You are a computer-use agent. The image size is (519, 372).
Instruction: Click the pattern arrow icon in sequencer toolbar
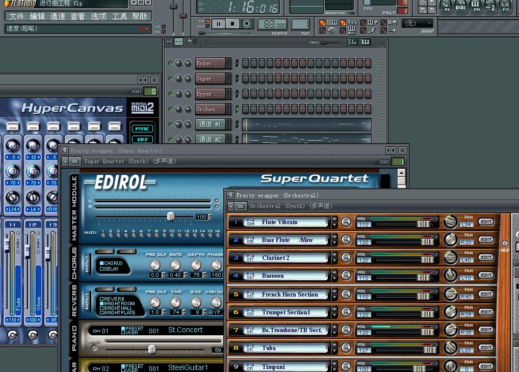(x=190, y=41)
